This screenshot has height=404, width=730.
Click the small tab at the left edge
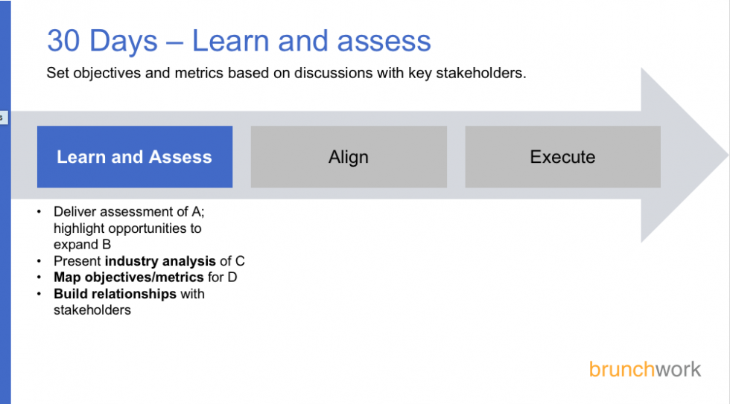3,118
